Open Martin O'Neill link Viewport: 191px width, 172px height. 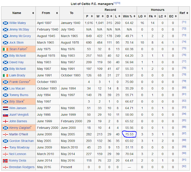click(x=19, y=134)
